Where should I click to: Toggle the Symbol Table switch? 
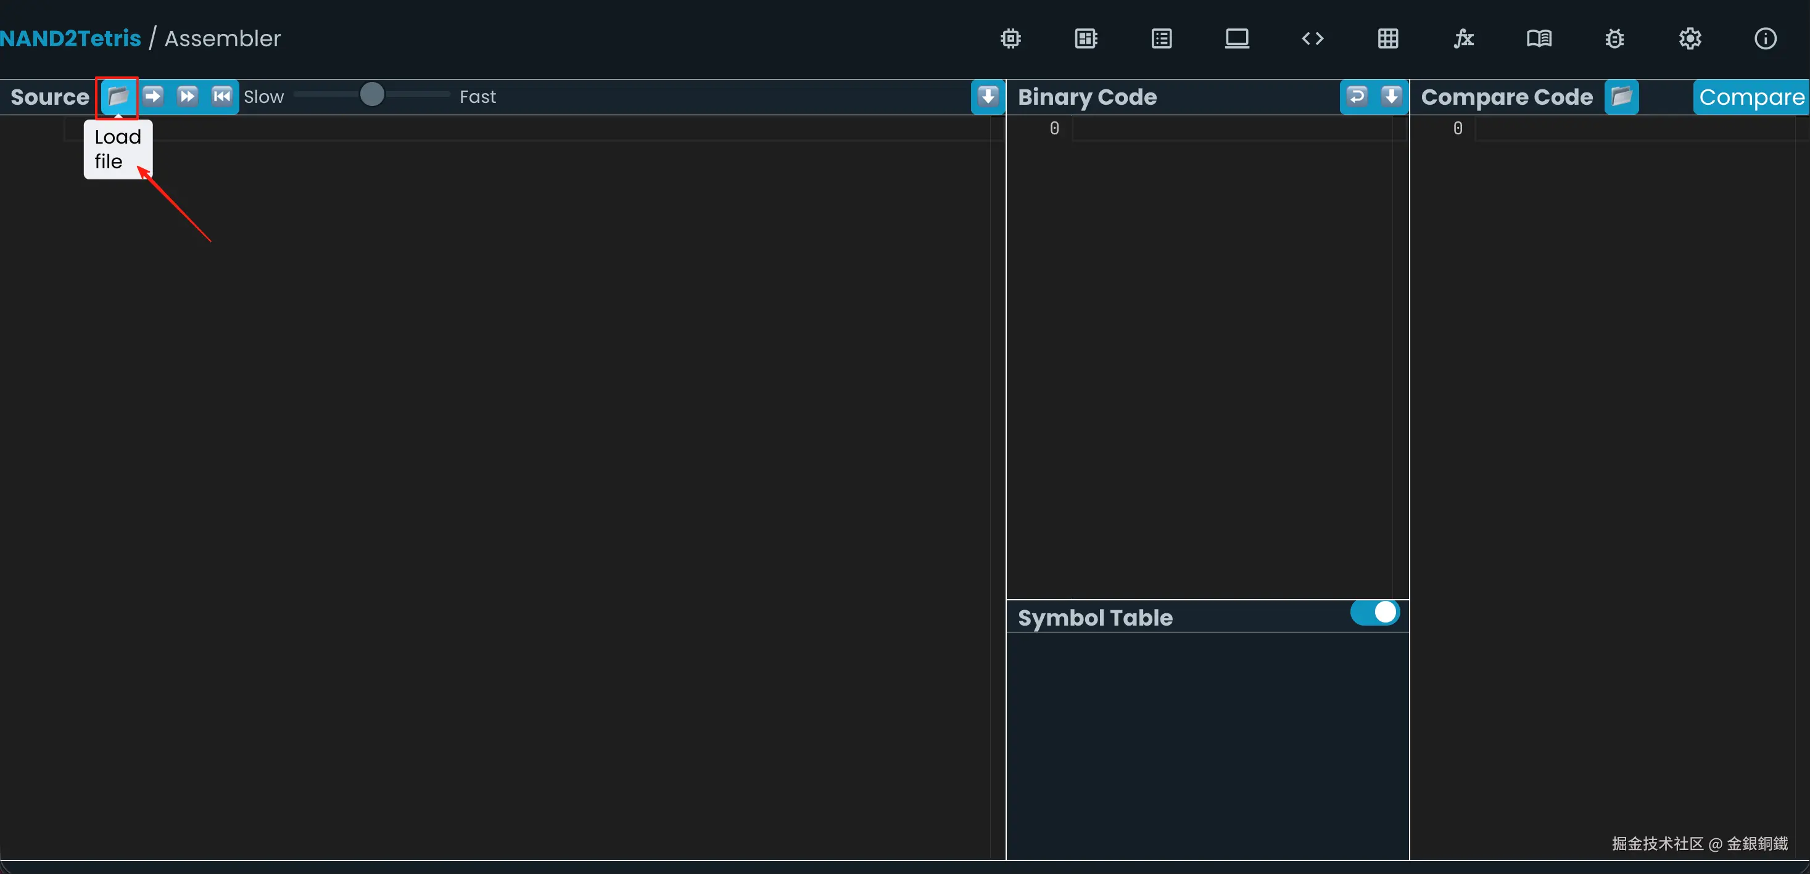pyautogui.click(x=1374, y=613)
